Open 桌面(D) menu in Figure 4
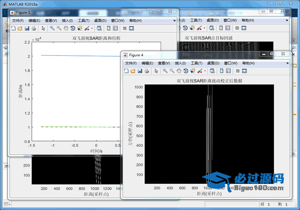The height and width of the screenshot is (210, 300). click(x=213, y=63)
